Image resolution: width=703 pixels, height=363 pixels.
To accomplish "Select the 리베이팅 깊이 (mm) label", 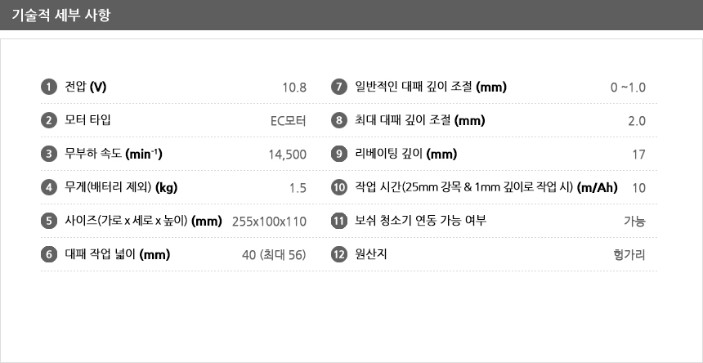I will (406, 154).
